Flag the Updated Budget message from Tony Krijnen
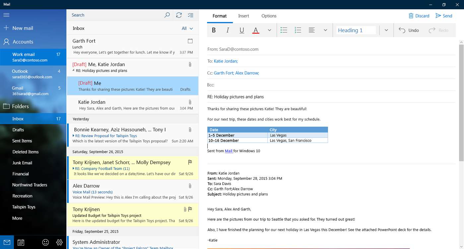 click(190, 209)
